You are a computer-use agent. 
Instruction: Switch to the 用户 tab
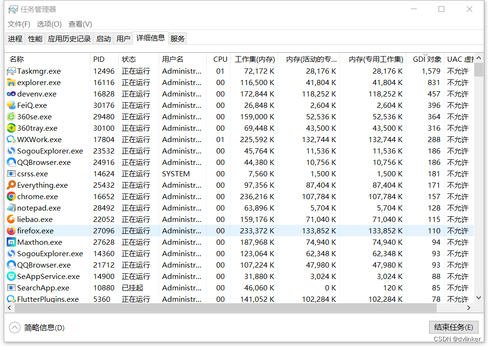[123, 38]
